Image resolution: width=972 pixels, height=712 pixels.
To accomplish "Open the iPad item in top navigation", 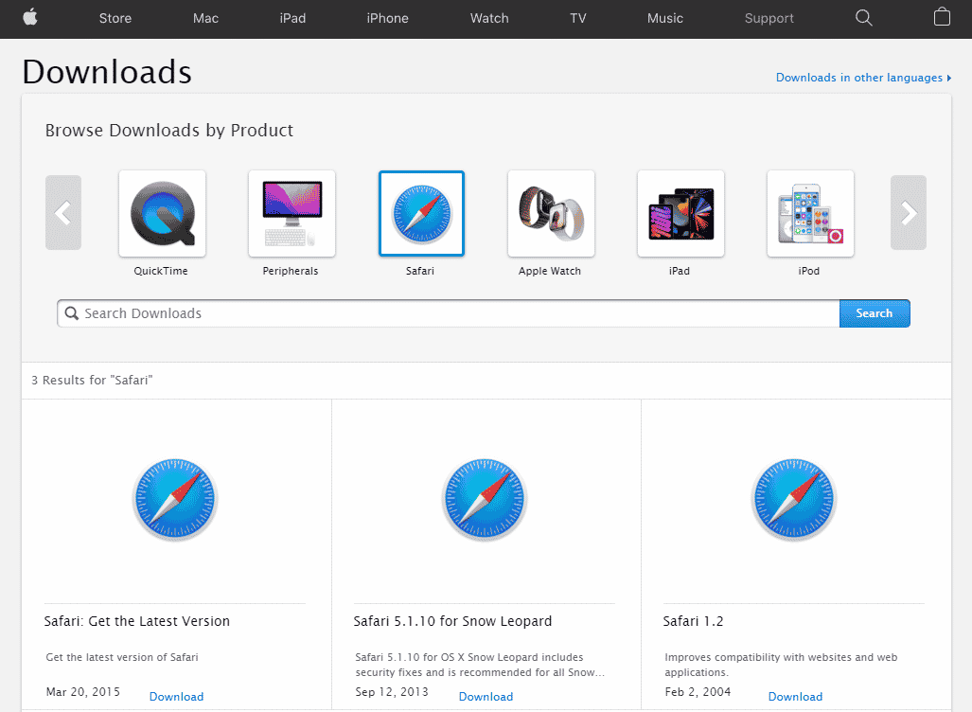I will 292,19.
